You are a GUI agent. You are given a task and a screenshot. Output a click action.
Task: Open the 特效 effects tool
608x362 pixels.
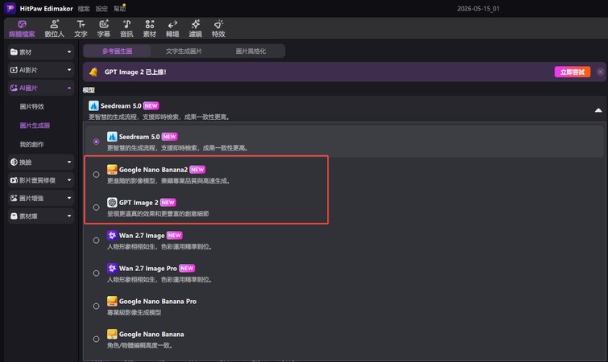(218, 29)
